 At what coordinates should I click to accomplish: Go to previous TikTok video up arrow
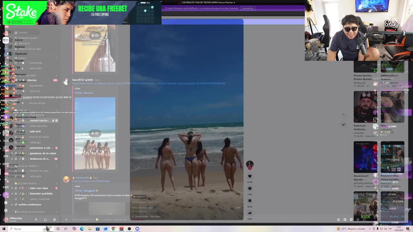pos(343,115)
